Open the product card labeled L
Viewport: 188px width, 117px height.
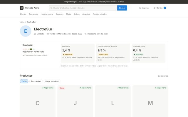[x=113, y=101]
